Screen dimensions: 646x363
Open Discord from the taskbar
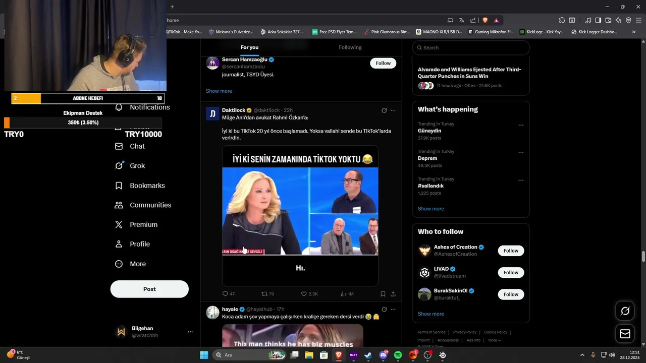383,355
